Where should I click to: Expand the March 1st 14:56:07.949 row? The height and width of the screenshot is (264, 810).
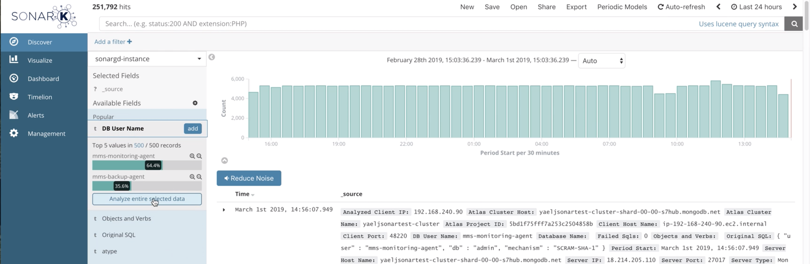(224, 210)
